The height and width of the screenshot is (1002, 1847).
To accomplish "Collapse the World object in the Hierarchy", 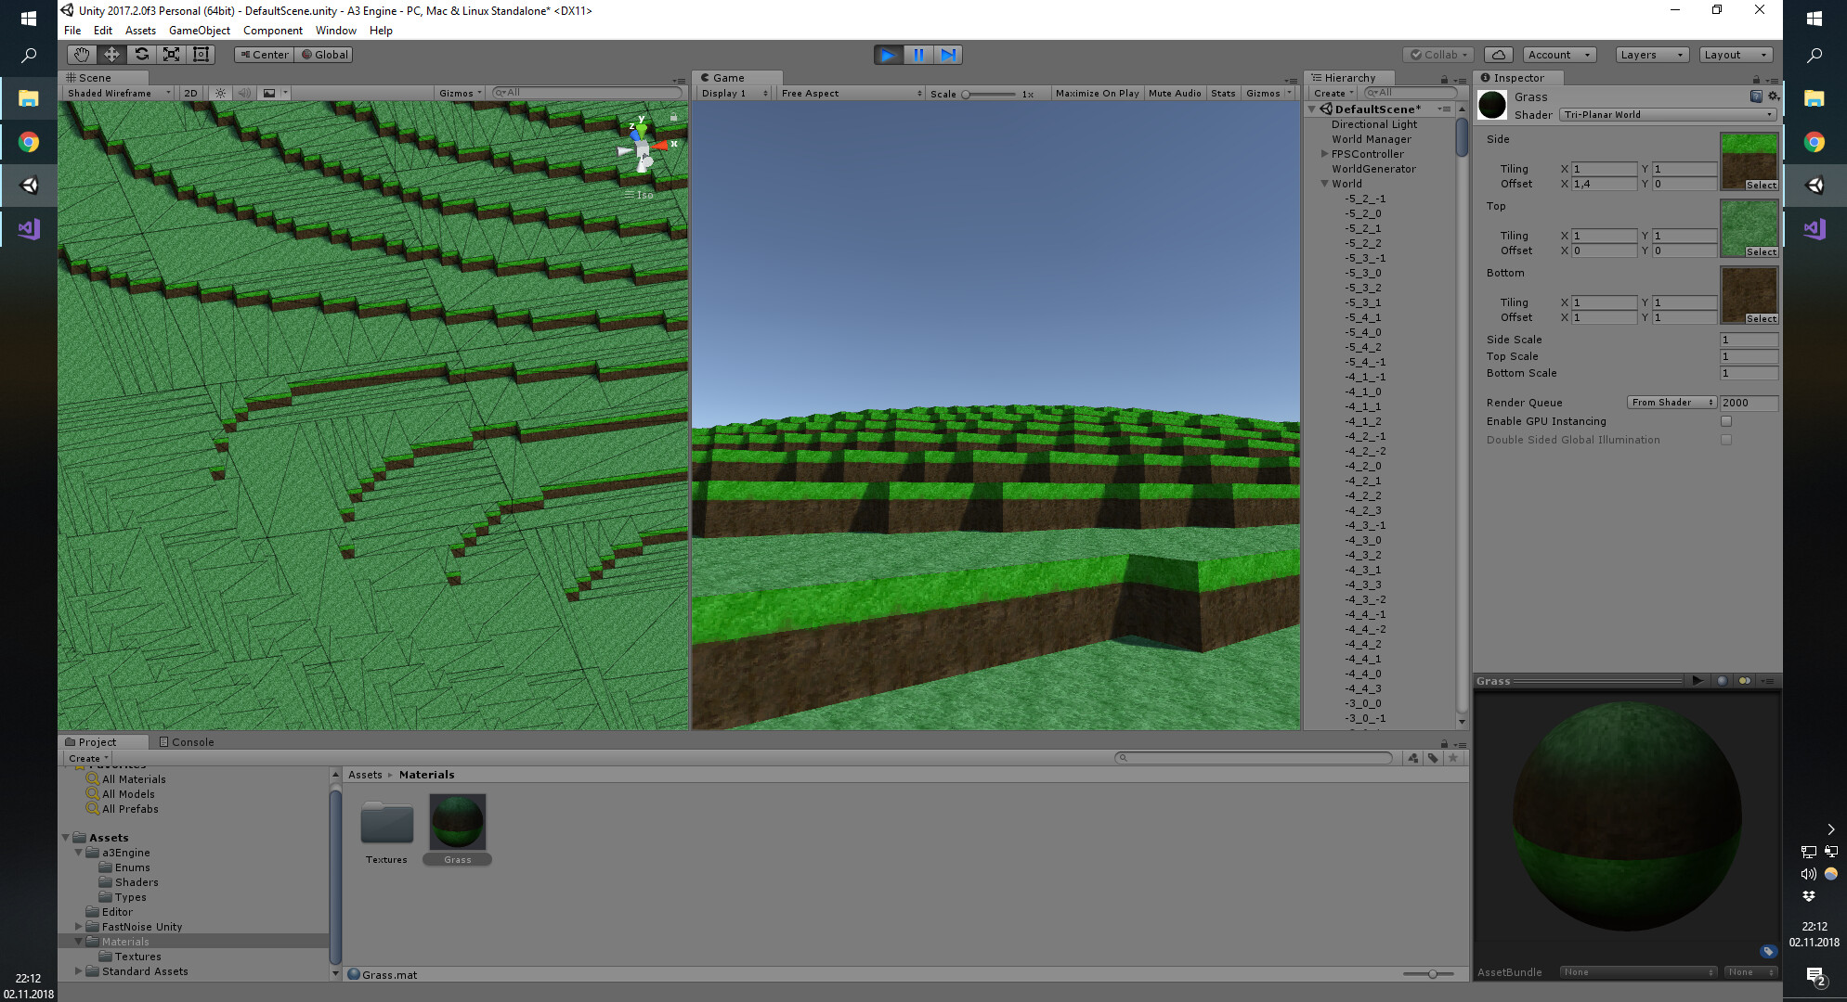I will (x=1324, y=183).
